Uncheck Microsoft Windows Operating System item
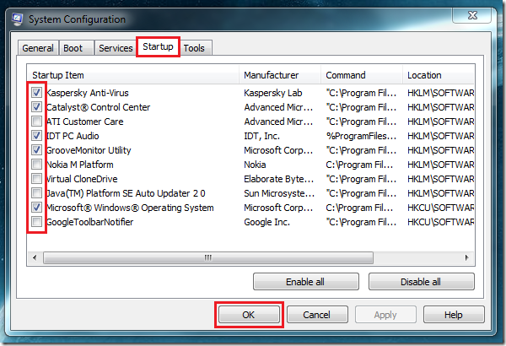The width and height of the screenshot is (506, 346). 36,208
